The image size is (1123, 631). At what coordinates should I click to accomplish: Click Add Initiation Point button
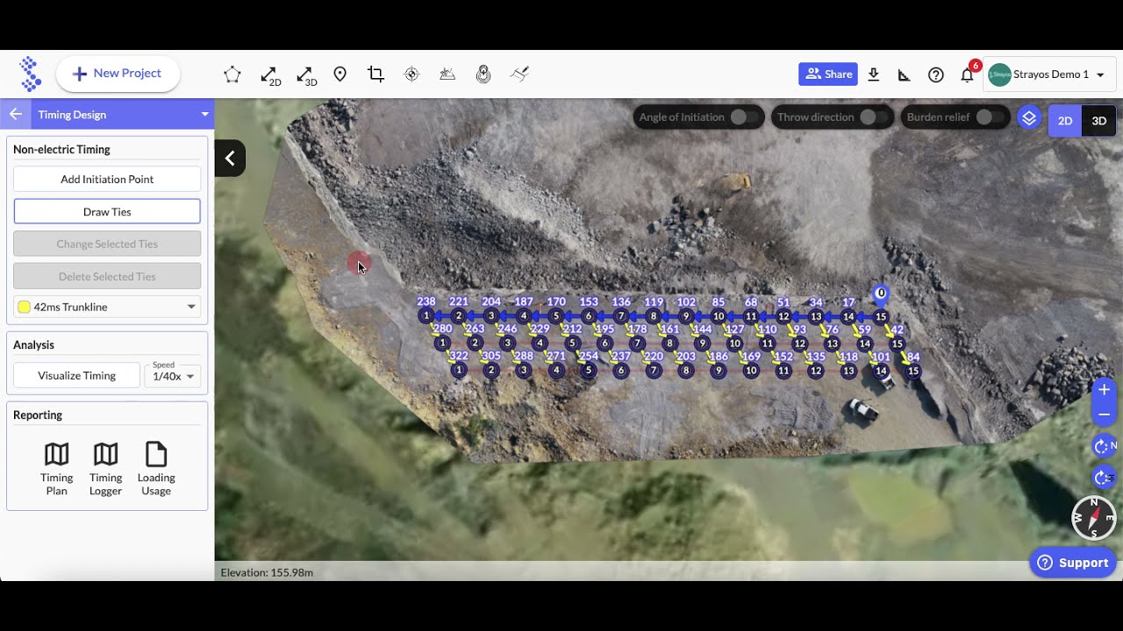(107, 179)
